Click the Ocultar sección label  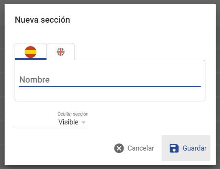73,114
